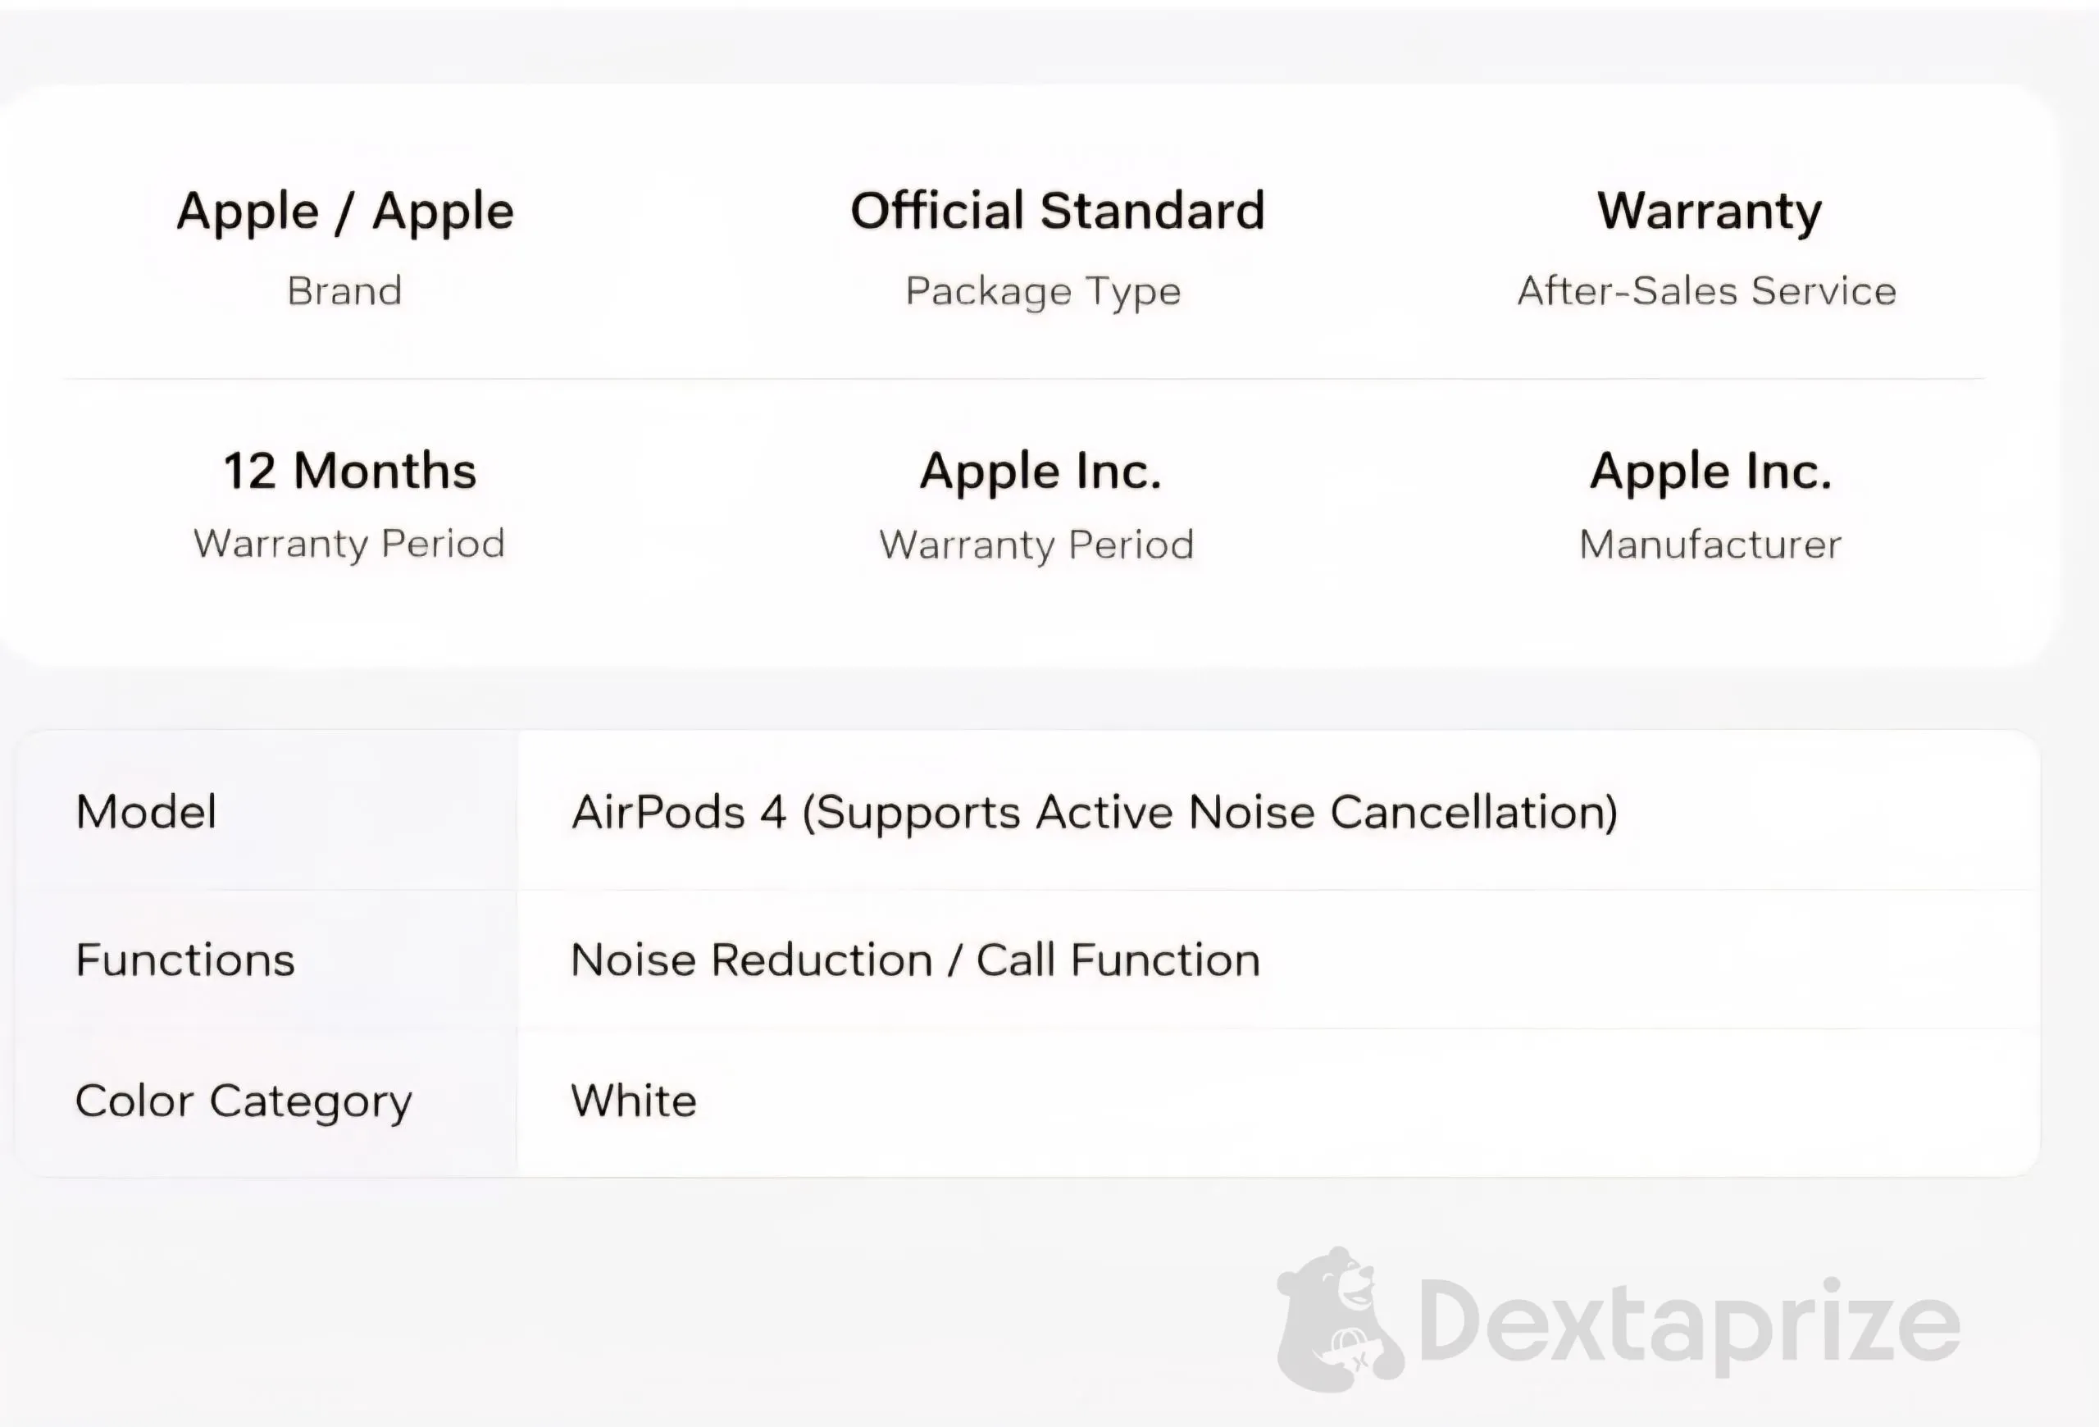Viewport: 2099px width, 1427px height.
Task: Select "Apple Inc." above the Manufacturer label
Action: coord(1710,472)
